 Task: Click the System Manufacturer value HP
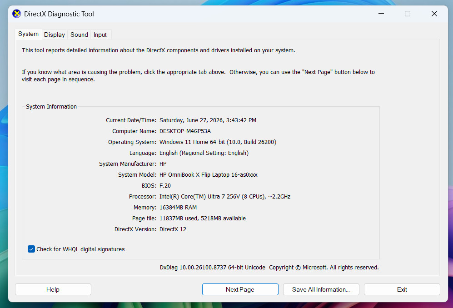coord(163,164)
